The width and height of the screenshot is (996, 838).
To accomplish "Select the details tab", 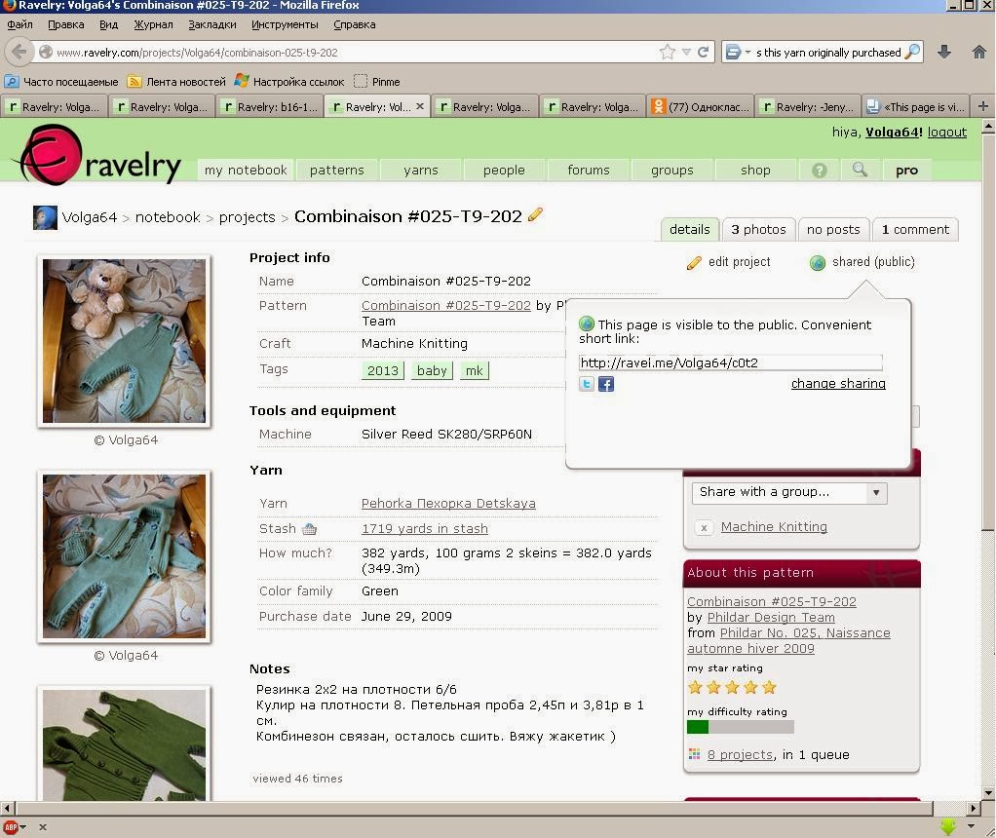I will coord(689,229).
